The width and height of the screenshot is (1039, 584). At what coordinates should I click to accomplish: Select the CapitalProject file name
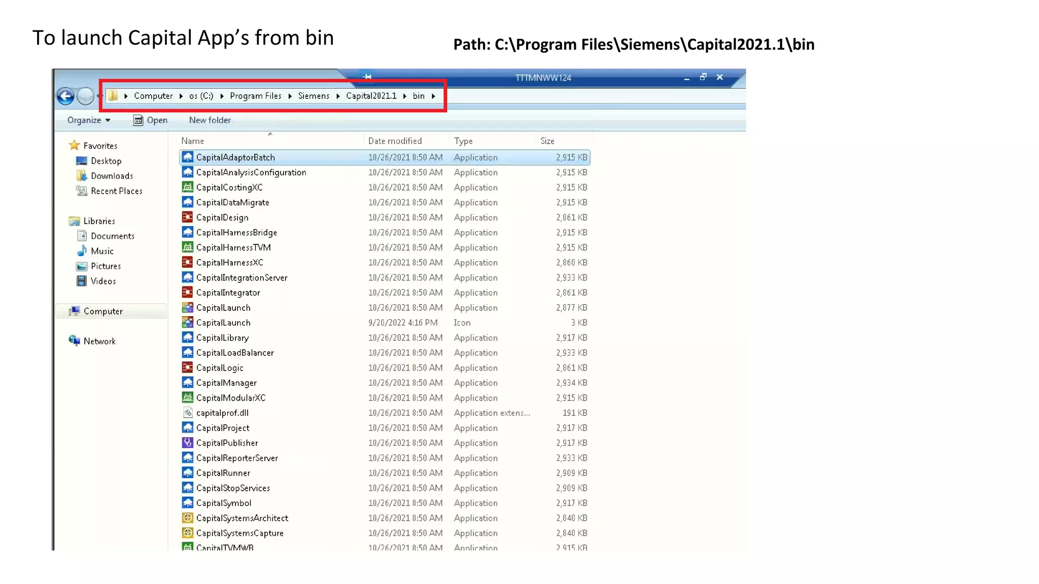[223, 428]
